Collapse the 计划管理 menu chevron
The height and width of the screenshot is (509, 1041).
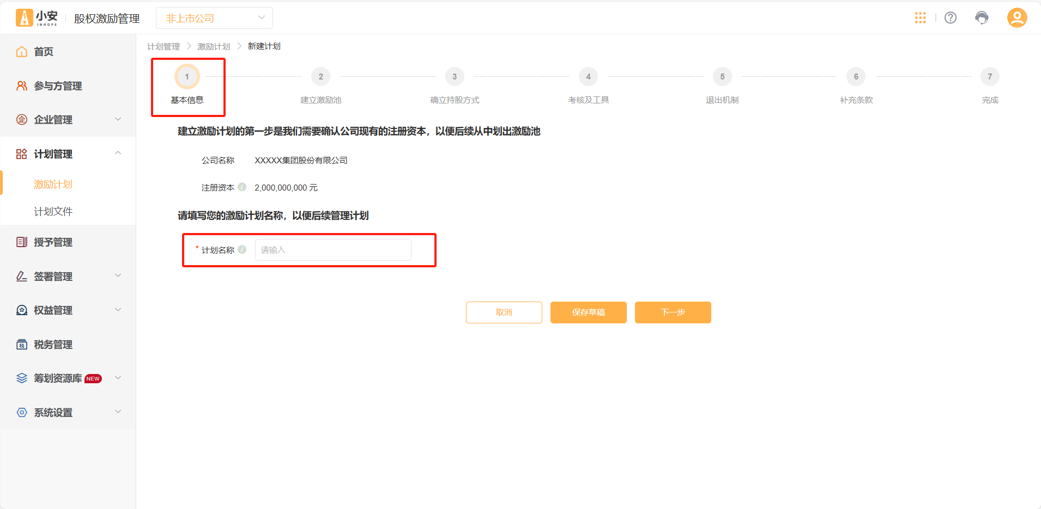[118, 154]
